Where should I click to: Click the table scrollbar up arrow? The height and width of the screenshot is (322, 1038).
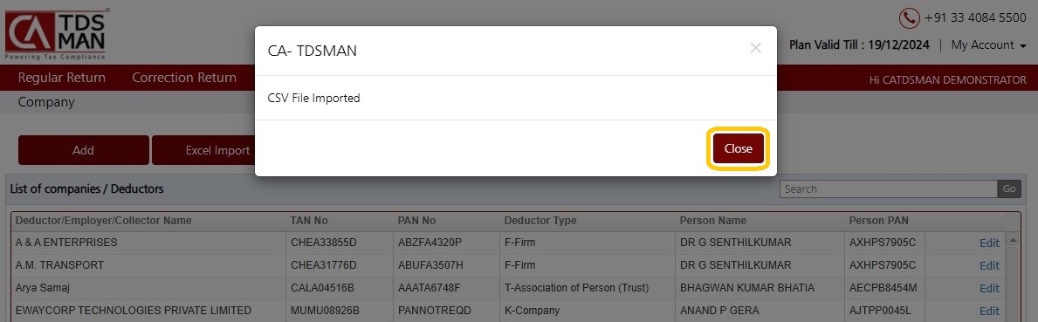[1012, 239]
